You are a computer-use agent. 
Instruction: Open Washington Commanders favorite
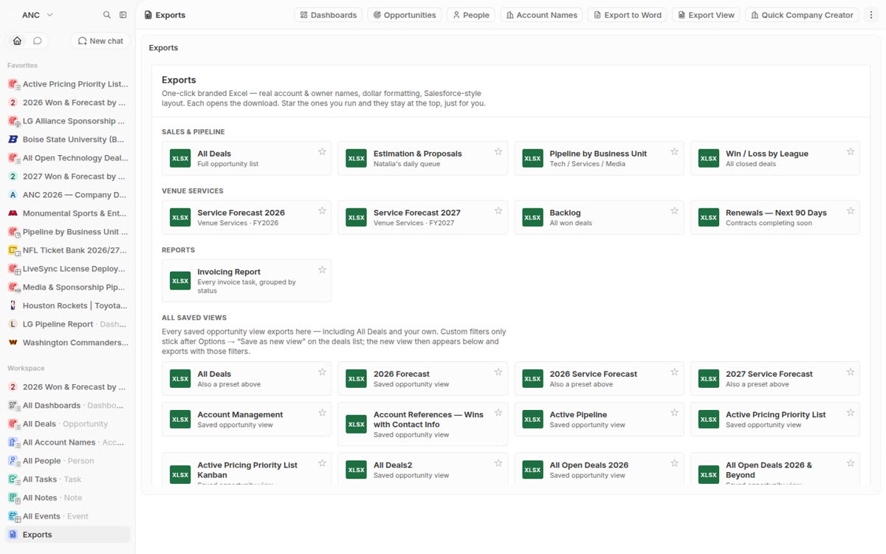[68, 343]
